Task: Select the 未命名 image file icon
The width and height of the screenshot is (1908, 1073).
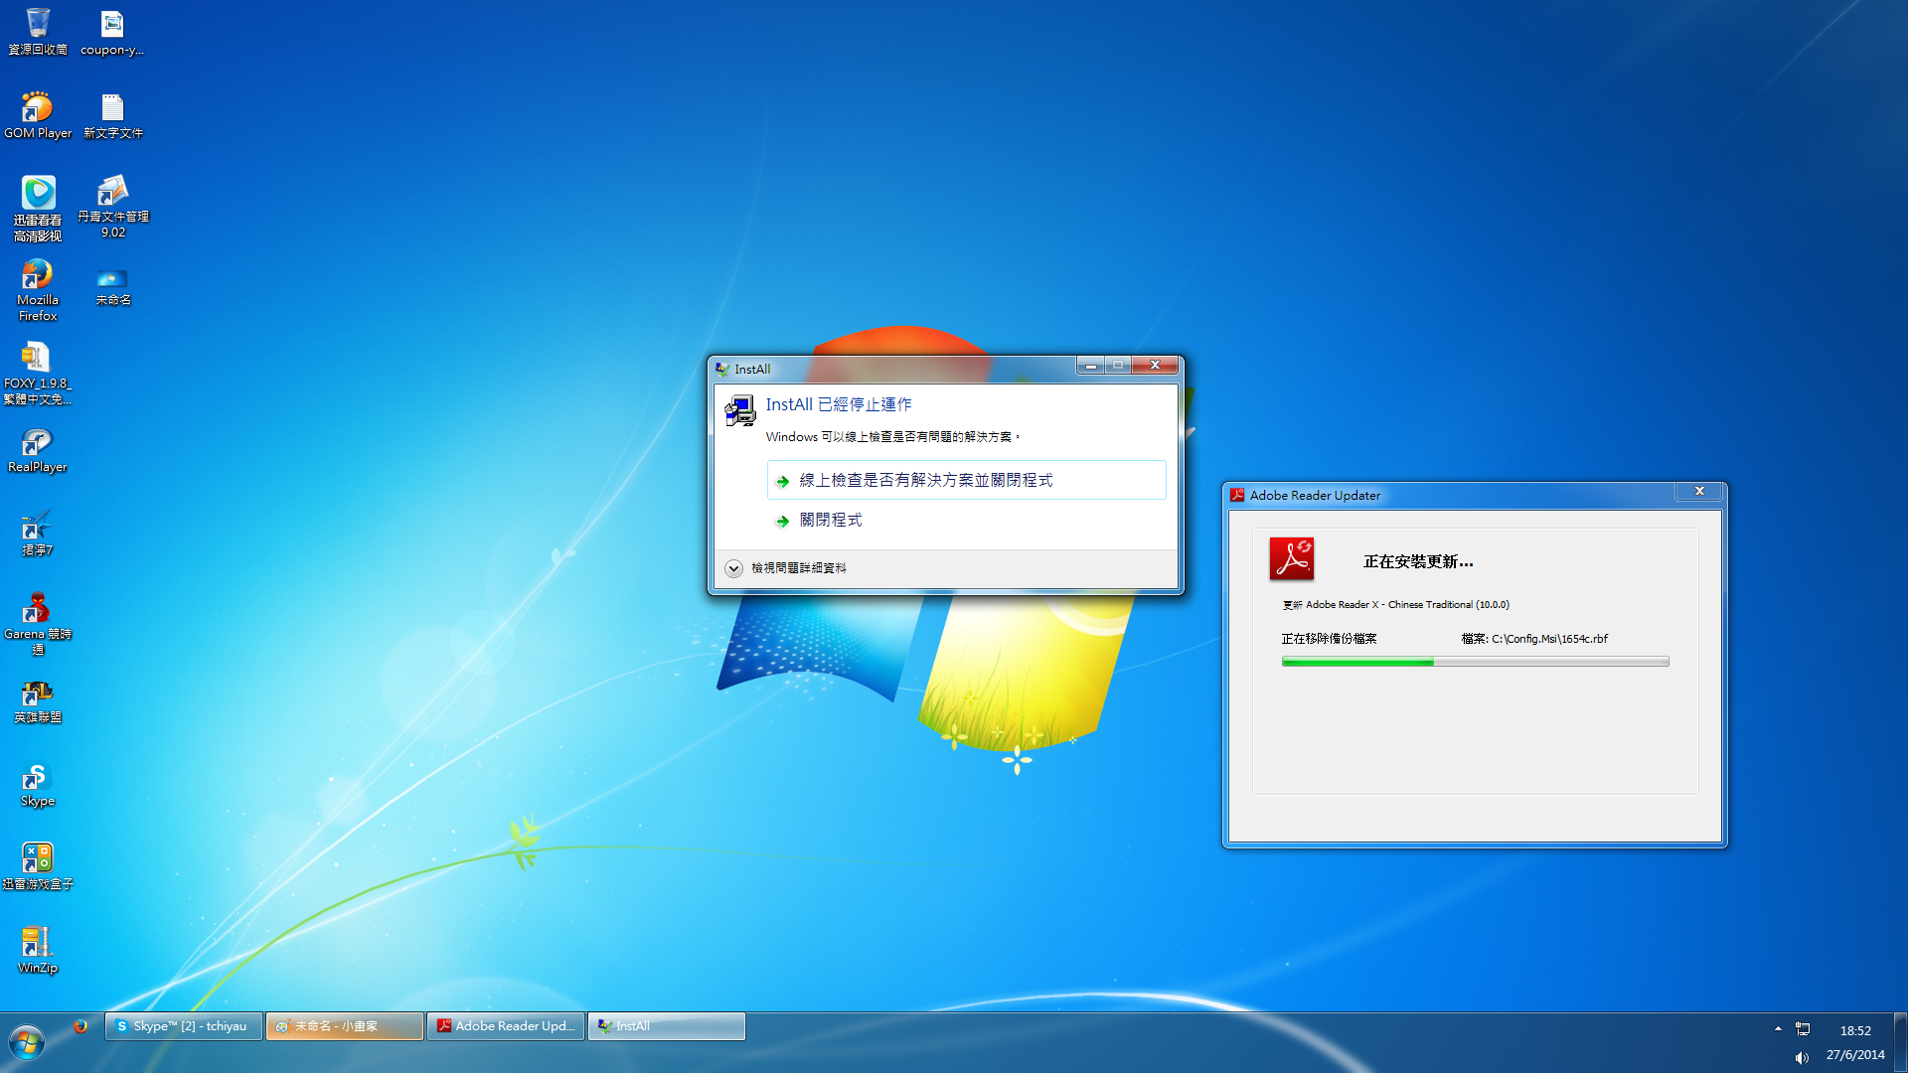Action: (112, 285)
